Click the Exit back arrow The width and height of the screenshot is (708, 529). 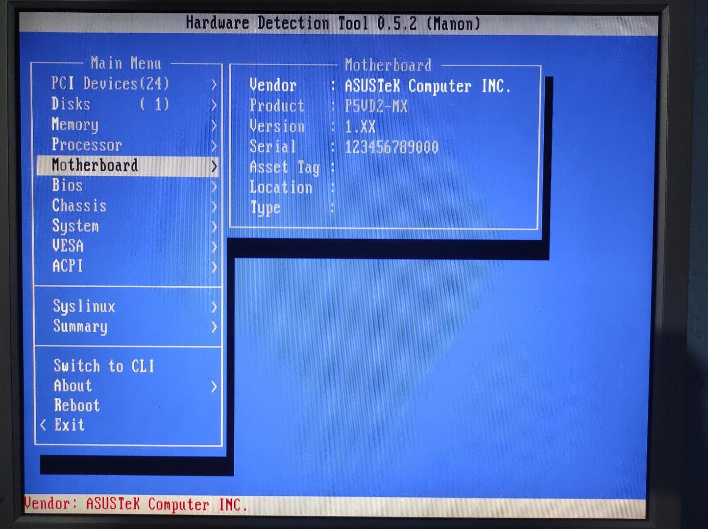tap(44, 425)
